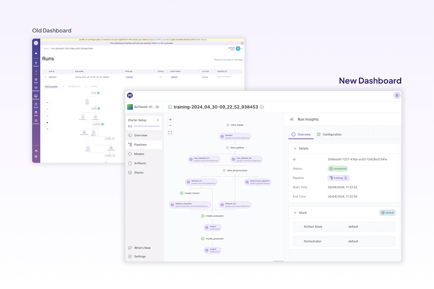Select the Secrets icon in the old sidebar
Screen dimensions: 434x289
click(36, 104)
